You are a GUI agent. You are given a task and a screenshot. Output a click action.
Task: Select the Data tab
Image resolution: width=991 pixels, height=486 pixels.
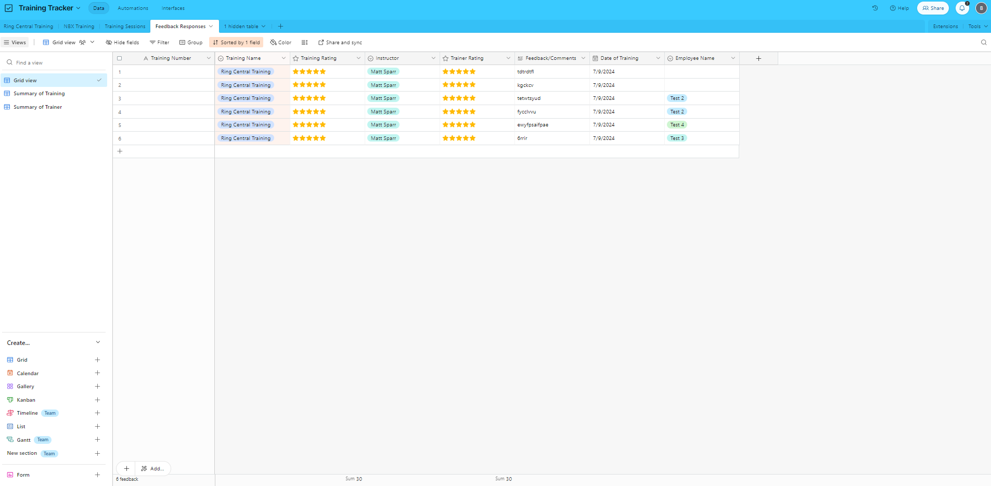[x=99, y=8]
